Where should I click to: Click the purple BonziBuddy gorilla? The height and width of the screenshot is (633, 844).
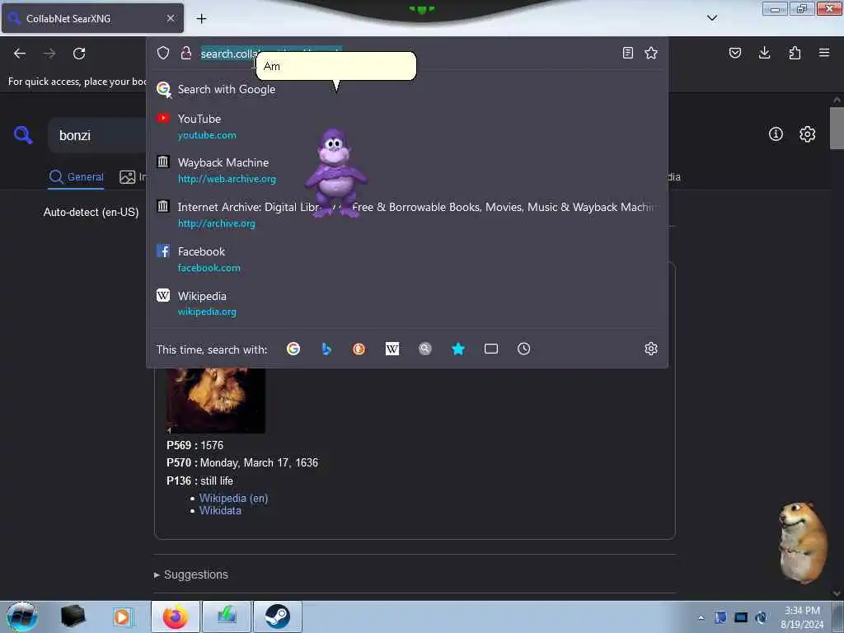[335, 173]
